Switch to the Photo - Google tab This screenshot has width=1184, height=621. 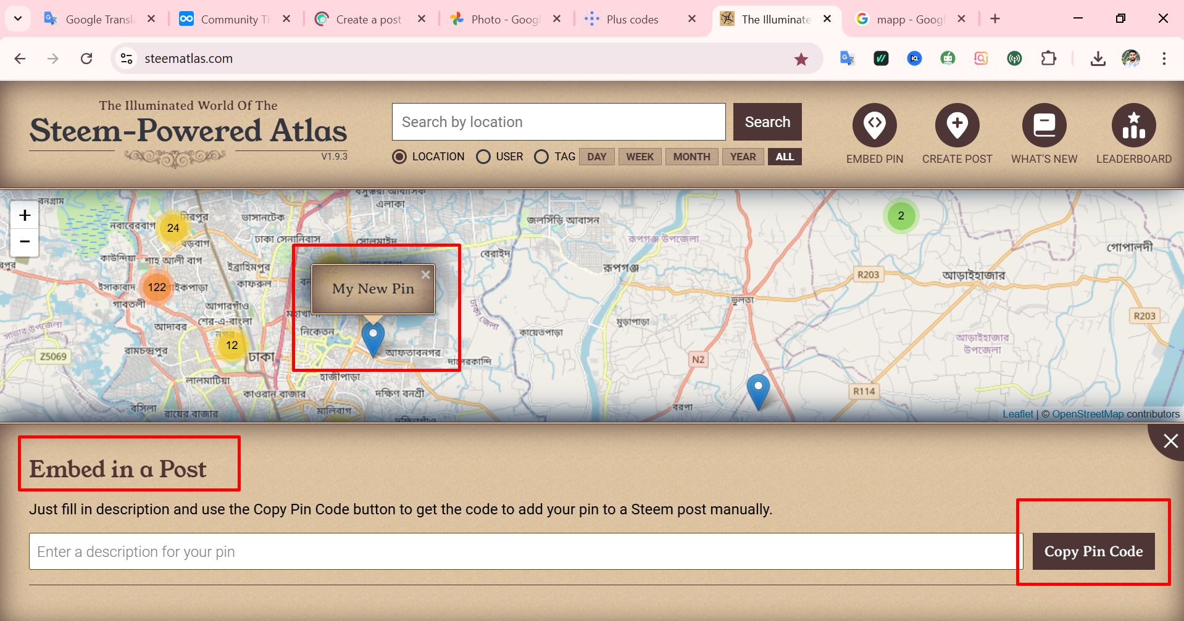tap(505, 19)
